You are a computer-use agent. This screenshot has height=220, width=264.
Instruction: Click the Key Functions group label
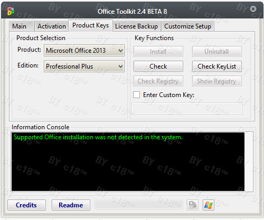(x=154, y=38)
